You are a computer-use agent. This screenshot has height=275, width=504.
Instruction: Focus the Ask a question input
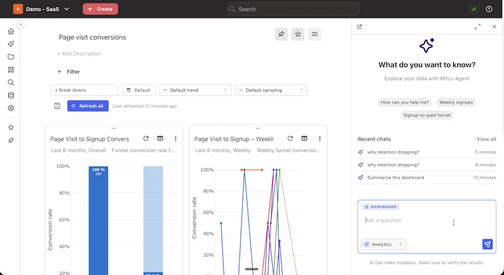427,220
